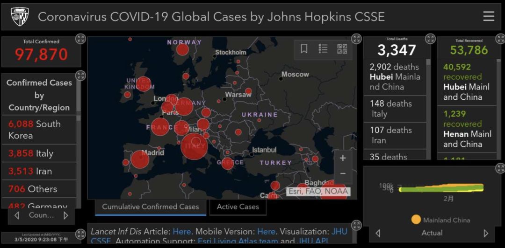Expand the chart panel

tap(500, 168)
